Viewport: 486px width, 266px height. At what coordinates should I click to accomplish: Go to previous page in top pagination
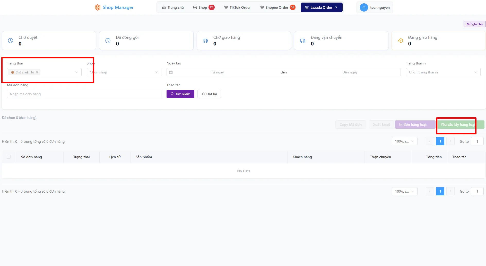point(430,141)
